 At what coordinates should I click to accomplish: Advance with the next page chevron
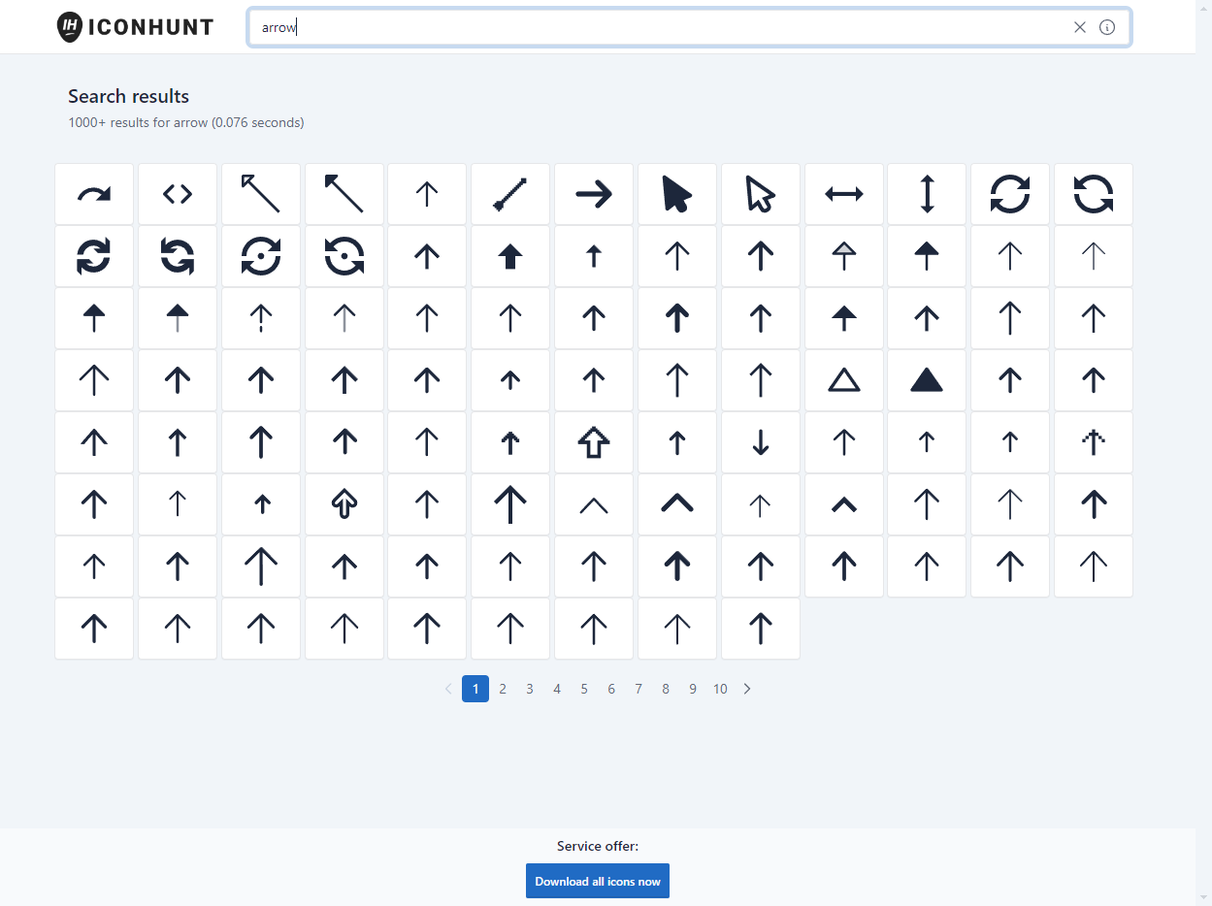[x=747, y=689]
